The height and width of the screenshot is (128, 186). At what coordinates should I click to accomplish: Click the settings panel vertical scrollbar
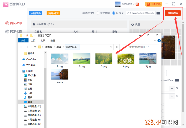point(183,68)
